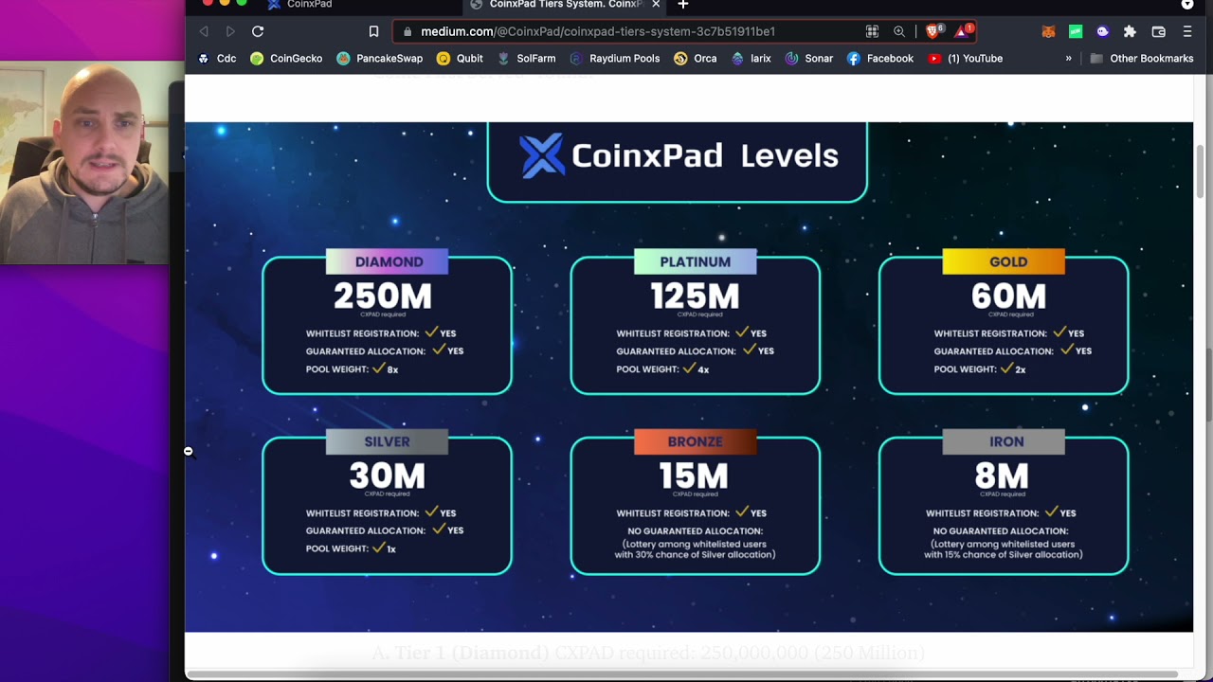The width and height of the screenshot is (1213, 682).
Task: Click 'with 15% chance of Silver allocation' text
Action: [1003, 555]
